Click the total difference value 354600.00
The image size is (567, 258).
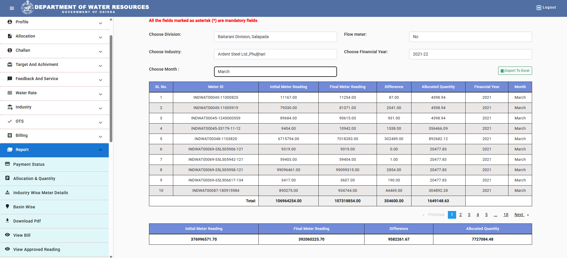pos(394,201)
